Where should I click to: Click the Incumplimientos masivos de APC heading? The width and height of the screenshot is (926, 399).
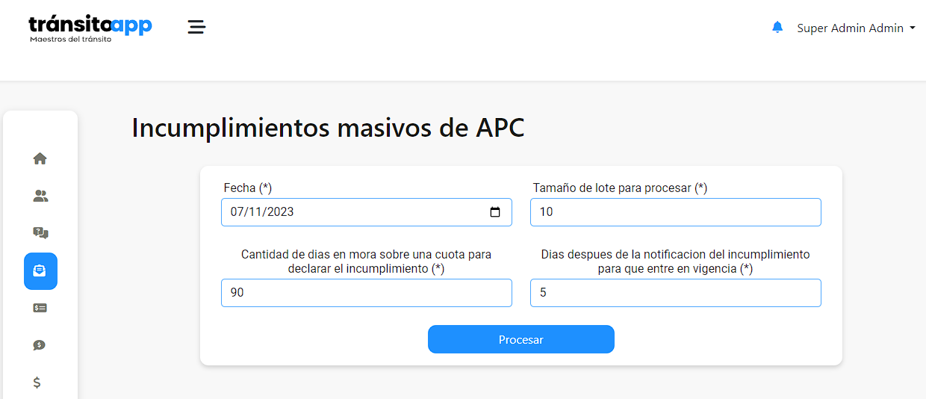click(328, 129)
